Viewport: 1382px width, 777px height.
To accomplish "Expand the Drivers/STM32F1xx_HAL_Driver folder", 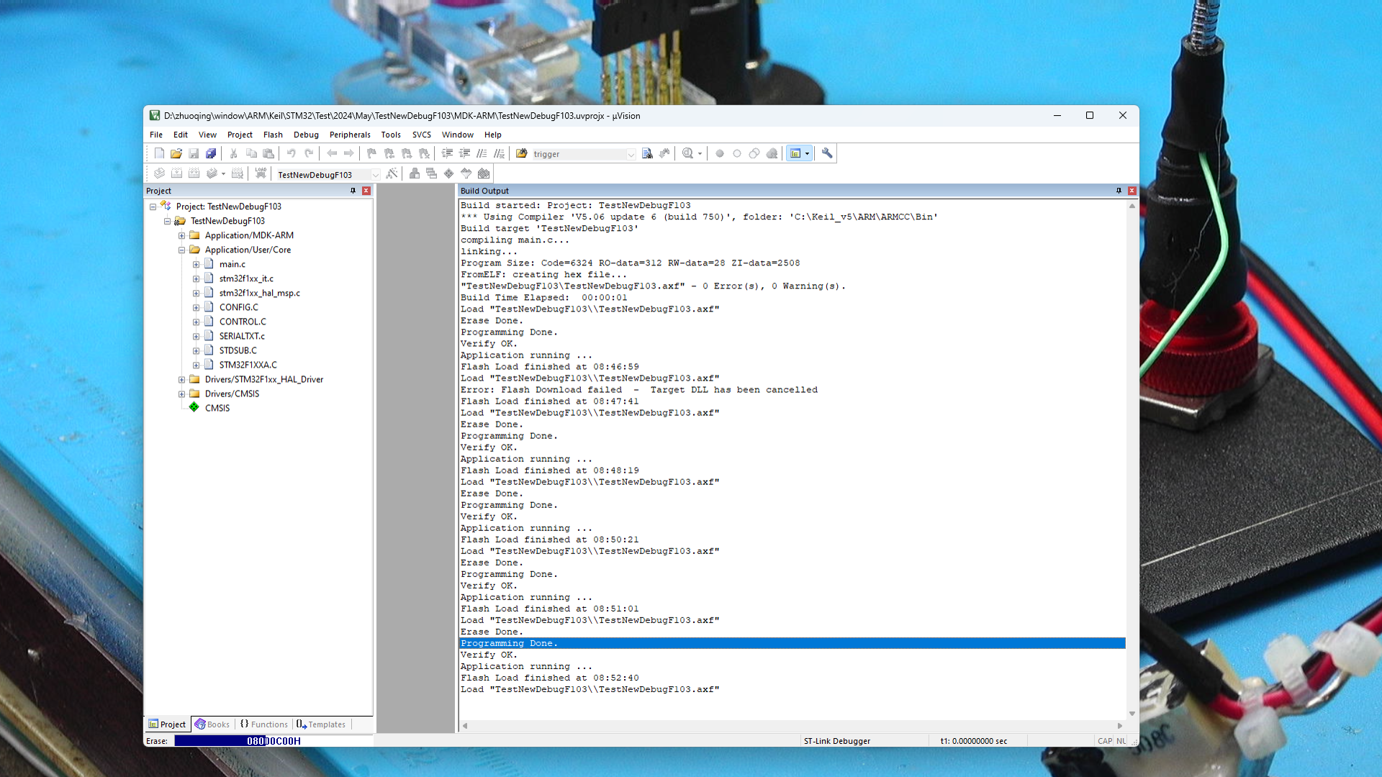I will click(181, 379).
